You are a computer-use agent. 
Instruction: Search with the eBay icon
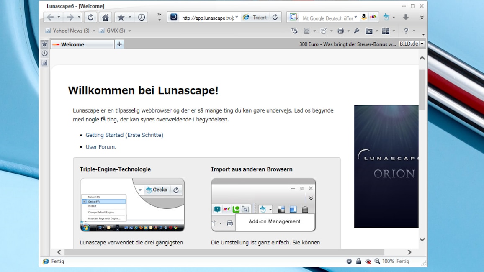click(x=373, y=17)
